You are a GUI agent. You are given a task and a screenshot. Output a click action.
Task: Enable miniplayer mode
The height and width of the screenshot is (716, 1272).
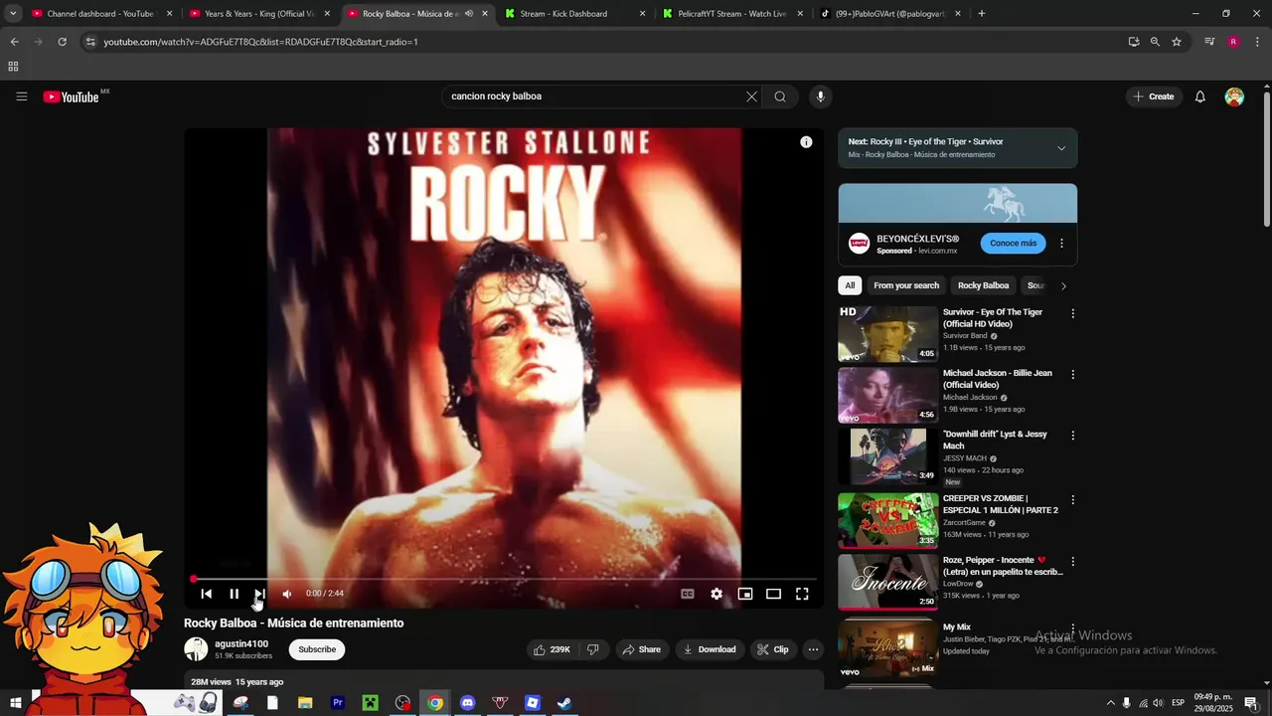745,594
